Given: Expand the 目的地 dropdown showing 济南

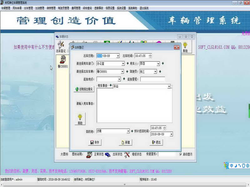Looking at the screenshot, I should point(128,131).
